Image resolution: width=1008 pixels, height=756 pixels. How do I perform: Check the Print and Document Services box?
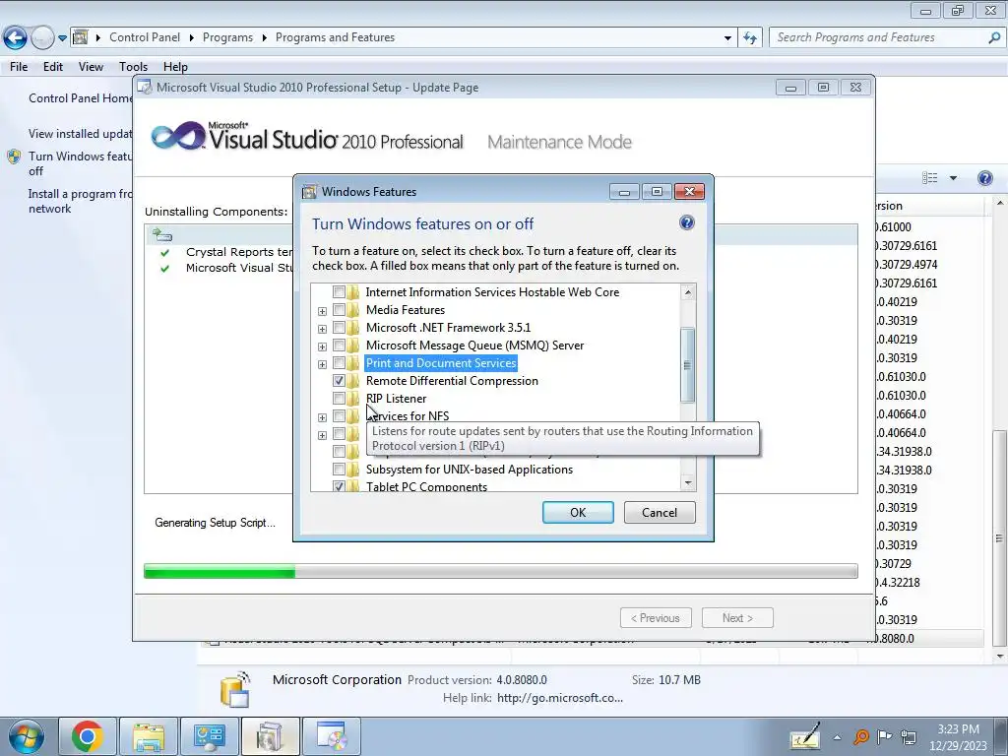(x=339, y=363)
